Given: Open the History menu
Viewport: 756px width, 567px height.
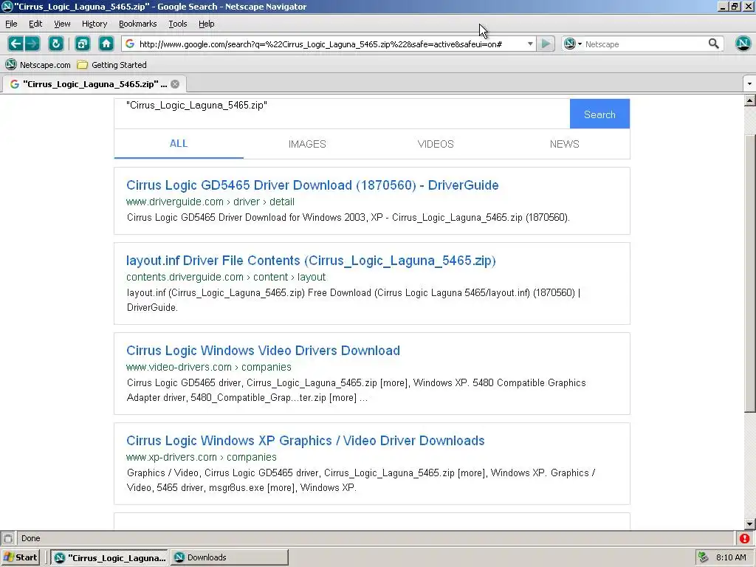Looking at the screenshot, I should 94,24.
